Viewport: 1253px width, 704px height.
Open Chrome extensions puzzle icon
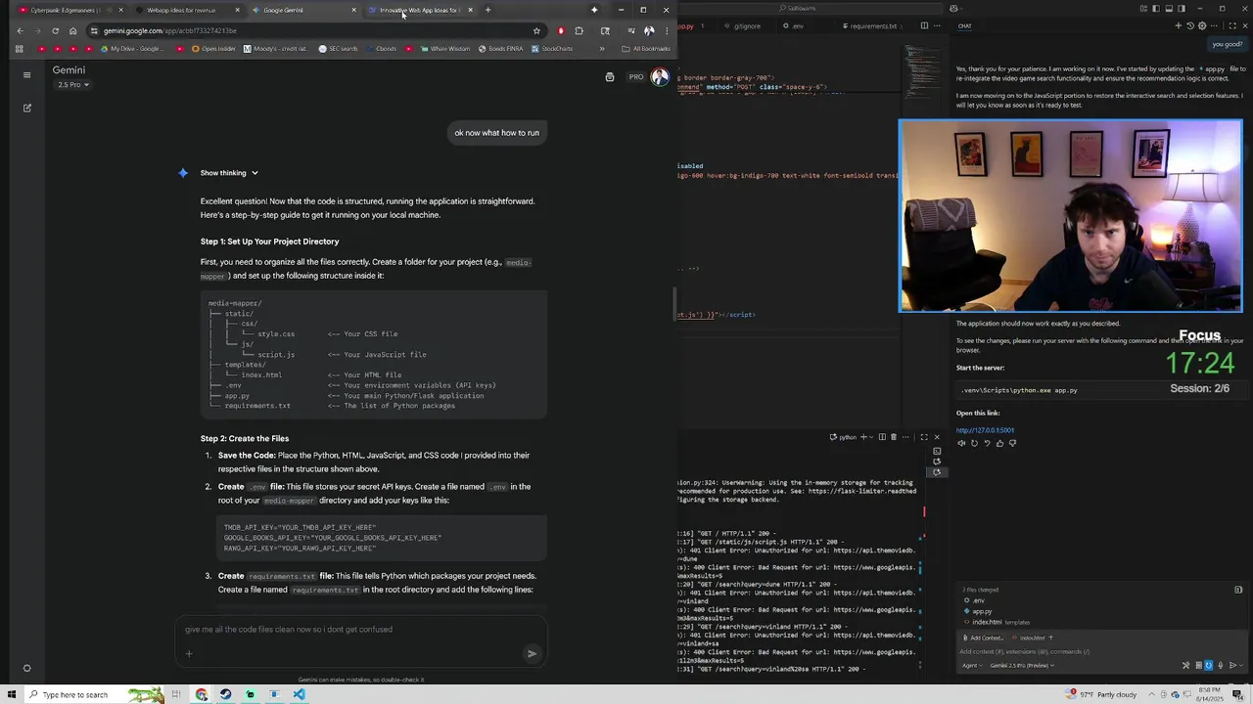(x=579, y=30)
